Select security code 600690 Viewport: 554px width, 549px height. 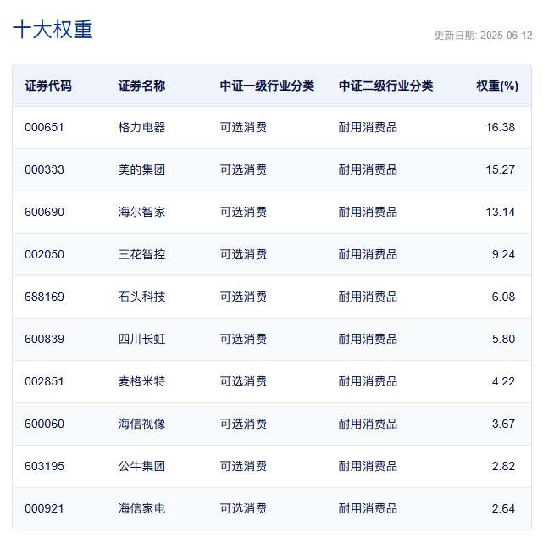point(44,212)
